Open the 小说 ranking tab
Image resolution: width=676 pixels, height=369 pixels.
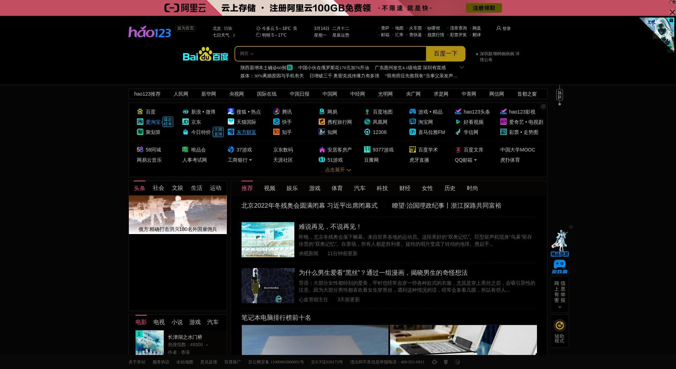coord(177,322)
